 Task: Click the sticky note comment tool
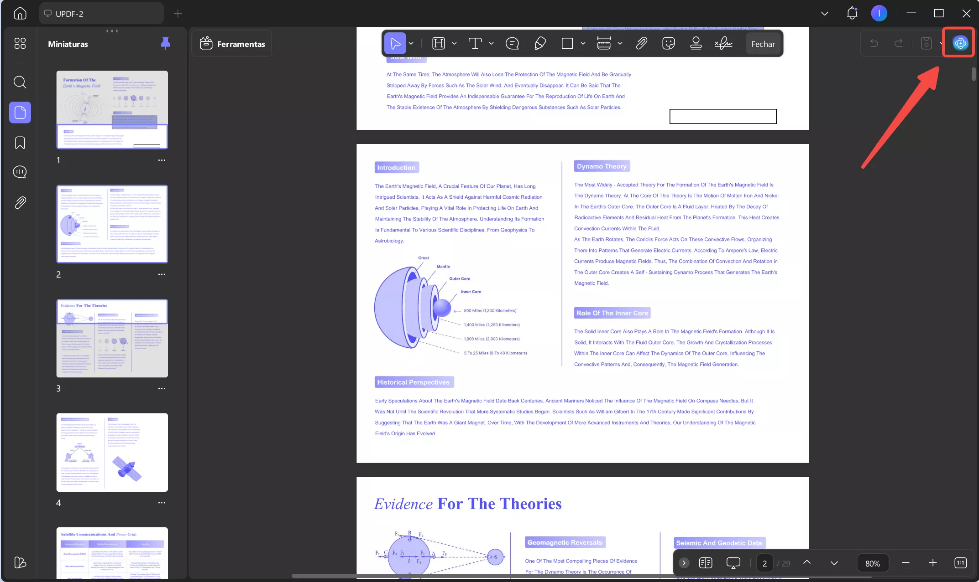click(512, 44)
